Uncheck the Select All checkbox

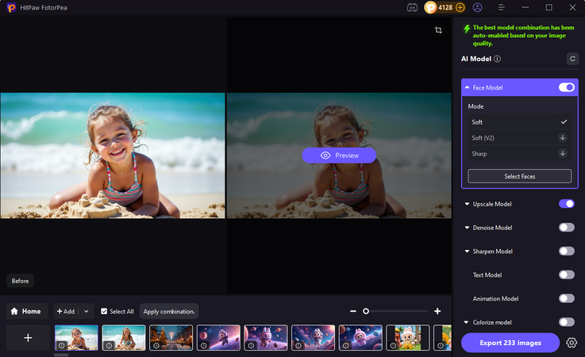point(104,311)
